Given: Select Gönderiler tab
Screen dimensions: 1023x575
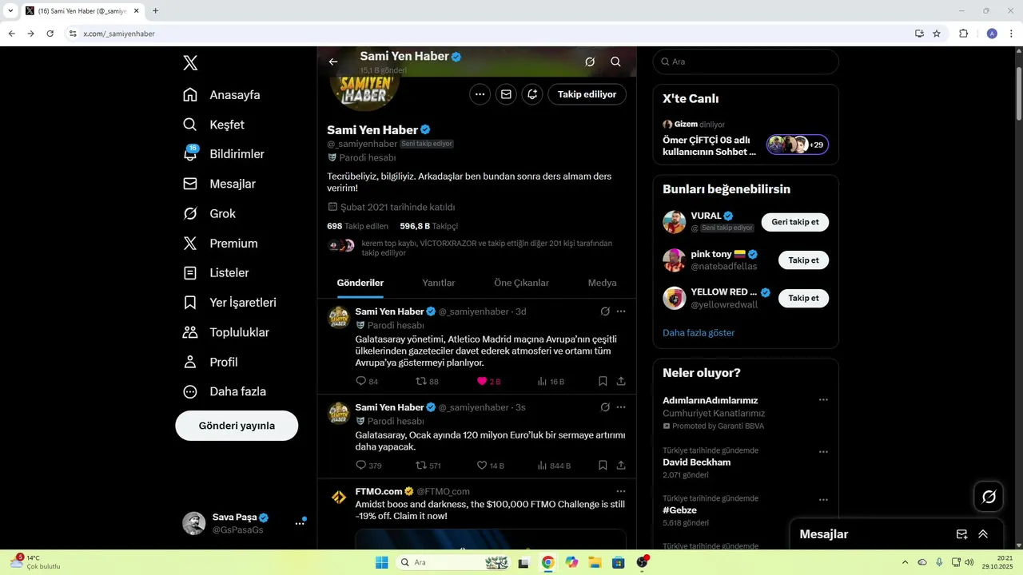Looking at the screenshot, I should (x=360, y=283).
